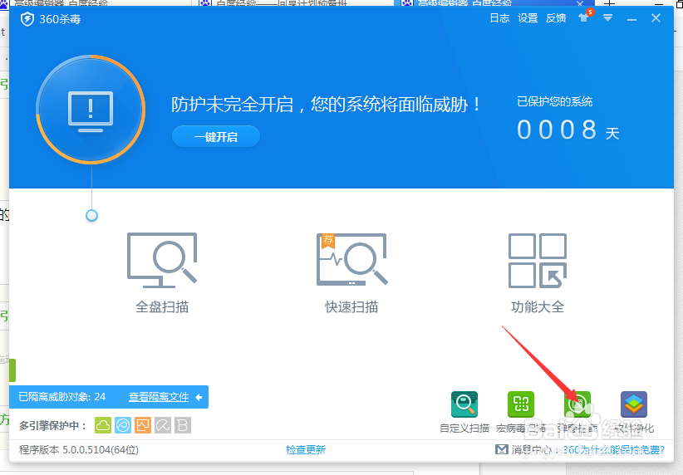
Task: Open 查看隔离文件 quarantine link
Action: (159, 397)
